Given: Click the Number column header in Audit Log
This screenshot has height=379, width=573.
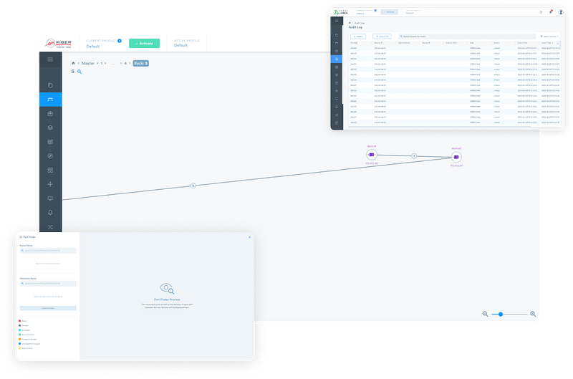Looking at the screenshot, I should point(354,43).
